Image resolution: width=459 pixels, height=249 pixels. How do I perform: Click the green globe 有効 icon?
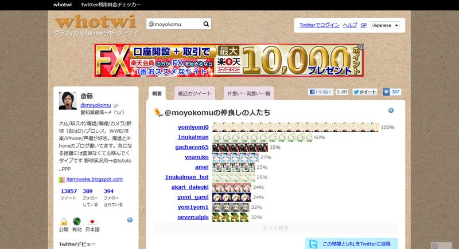point(77,222)
